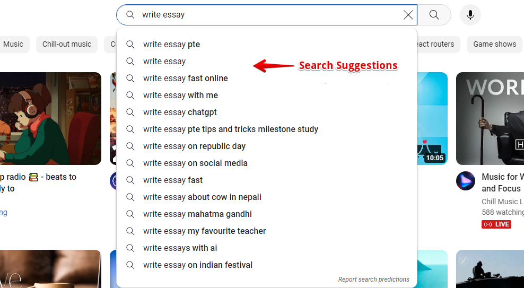The image size is (524, 288).
Task: Open the 'Music for Work and Focus' video title
Action: [502, 182]
